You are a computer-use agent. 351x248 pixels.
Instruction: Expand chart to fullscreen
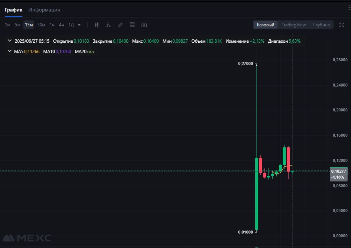342,25
